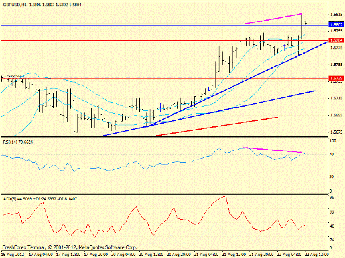345x258 pixels.
Task: Click the 21 Aug 20:00 time label
Action: tap(262, 255)
